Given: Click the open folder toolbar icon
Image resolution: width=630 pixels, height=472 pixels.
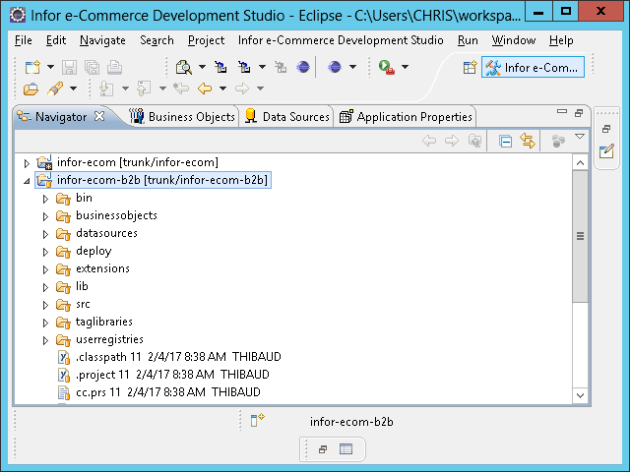Looking at the screenshot, I should 31,89.
